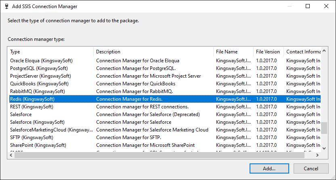Screen dimensions: 336x180
Task: Click the vertical scrollbar thumb
Action: coord(324,128)
